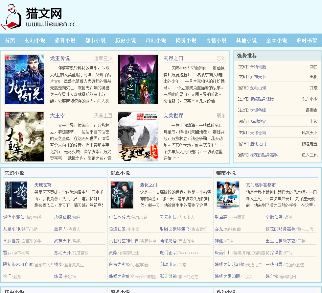Click the 造化之门 small cover thumbnail

click(x=122, y=195)
